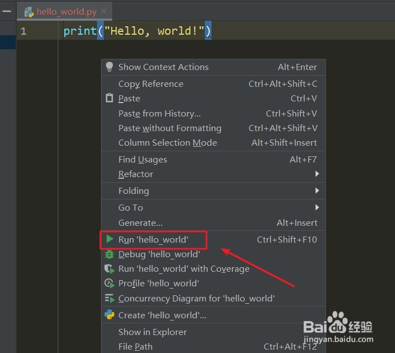Viewport: 395px width, 353px height.
Task: Expand the Refactor submenu arrow
Action: [317, 174]
